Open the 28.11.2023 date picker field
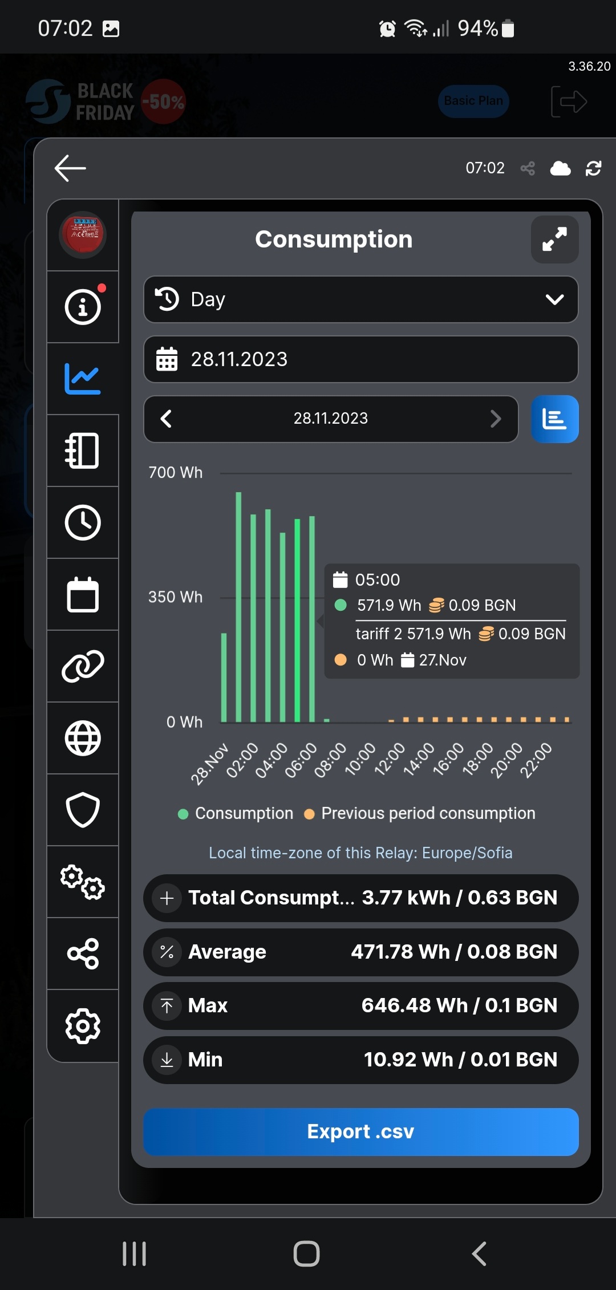 [x=360, y=359]
